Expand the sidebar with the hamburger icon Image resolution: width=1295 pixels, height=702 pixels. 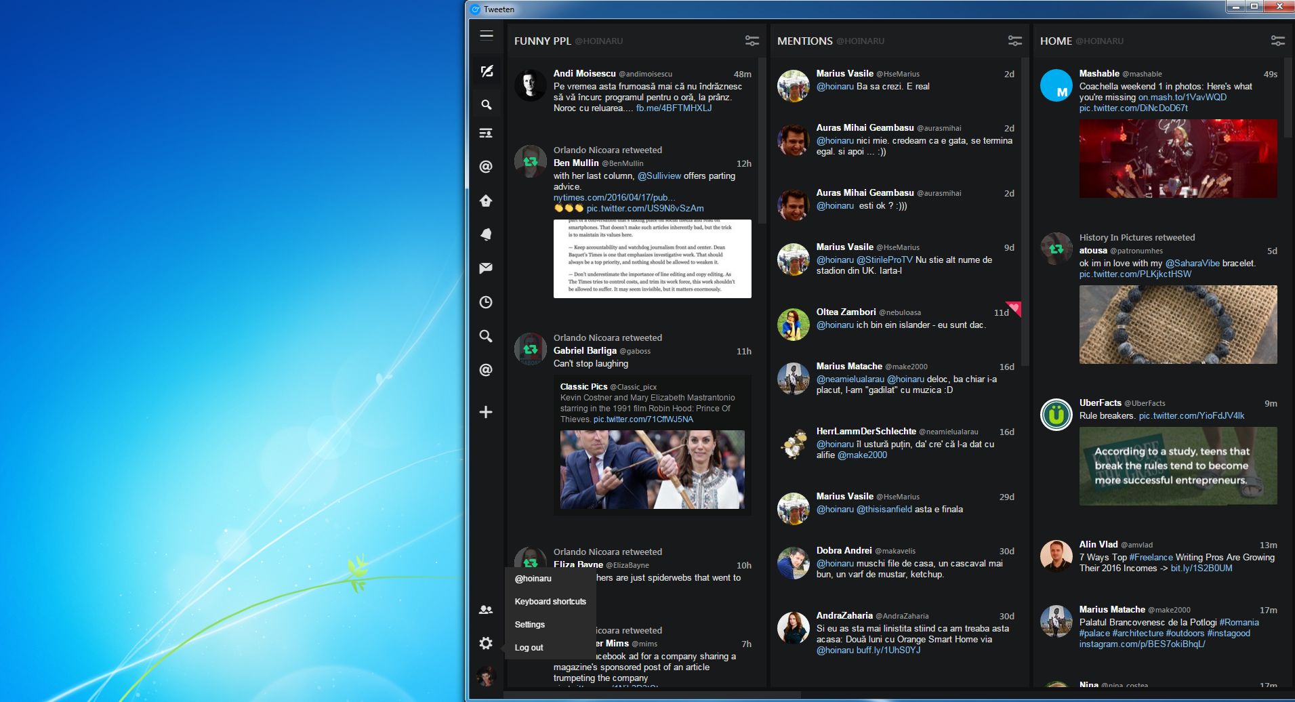pyautogui.click(x=487, y=35)
